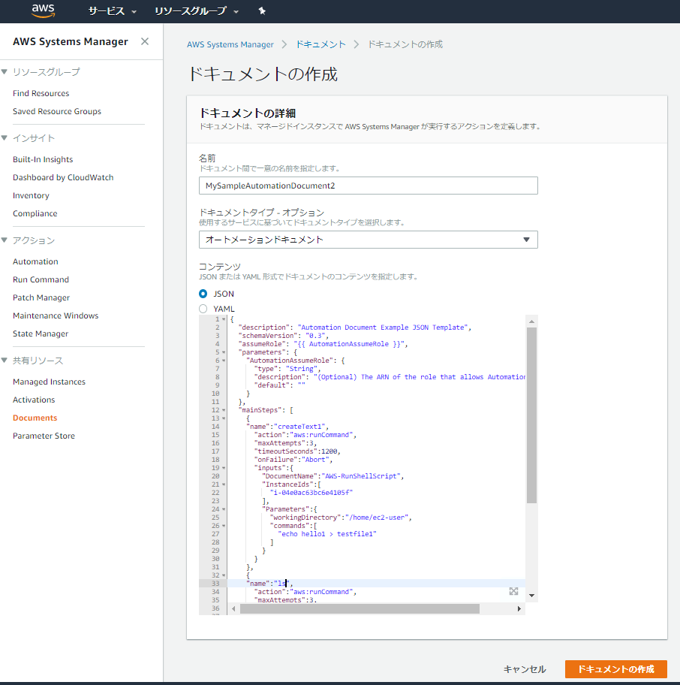Click line number 33 in gutter

coord(215,584)
